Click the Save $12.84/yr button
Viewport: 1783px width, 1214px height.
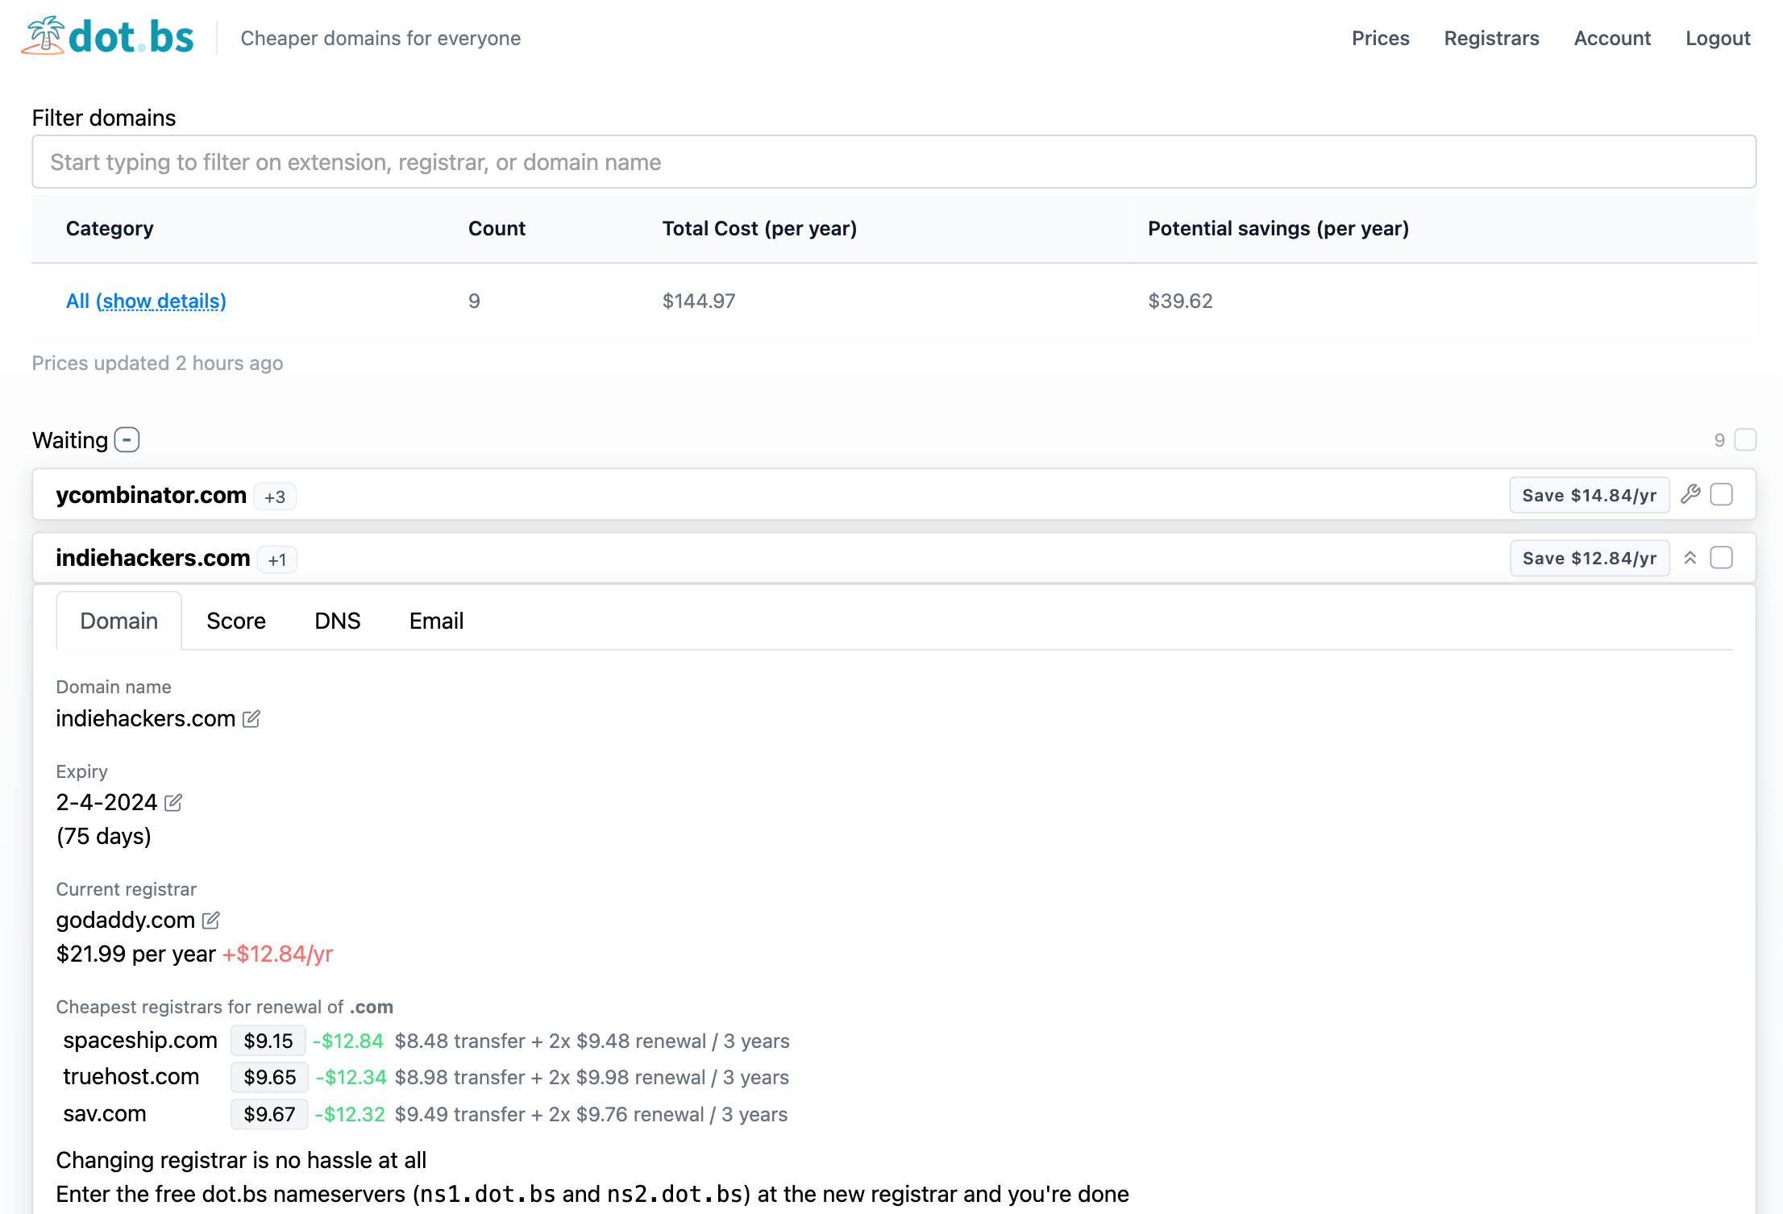click(1590, 557)
